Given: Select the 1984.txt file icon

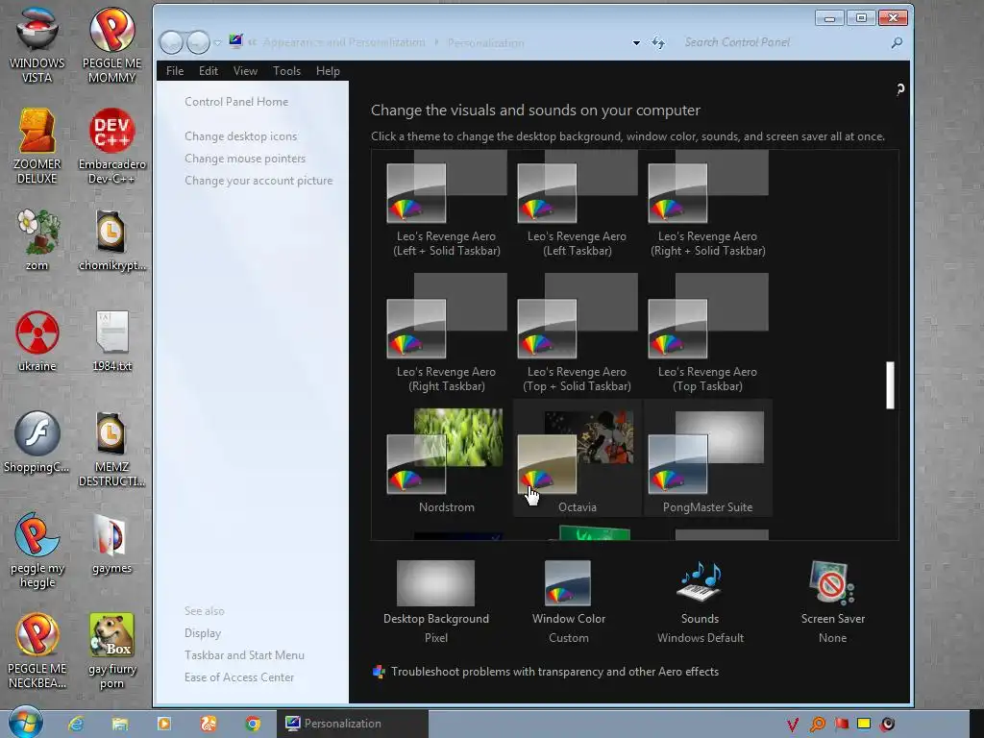Looking at the screenshot, I should (111, 341).
